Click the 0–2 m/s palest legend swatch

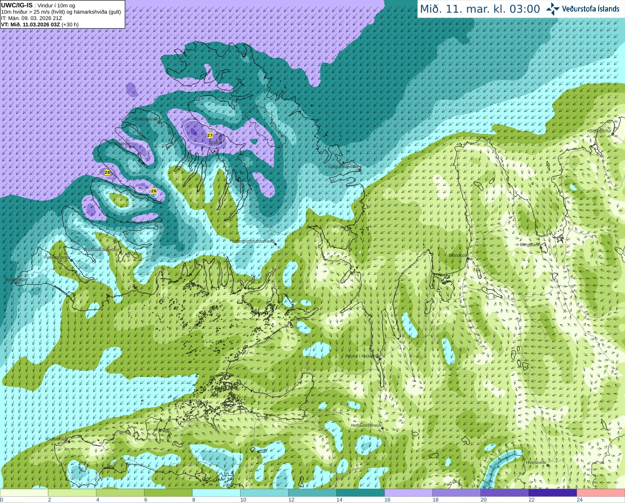tap(24, 493)
